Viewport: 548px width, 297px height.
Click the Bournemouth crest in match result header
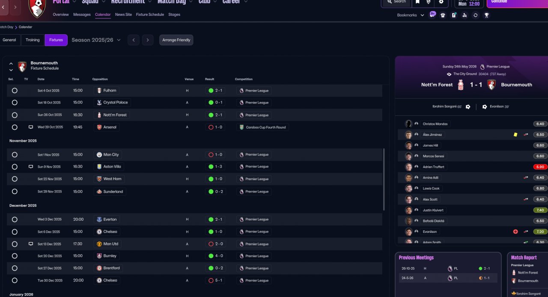coord(491,85)
